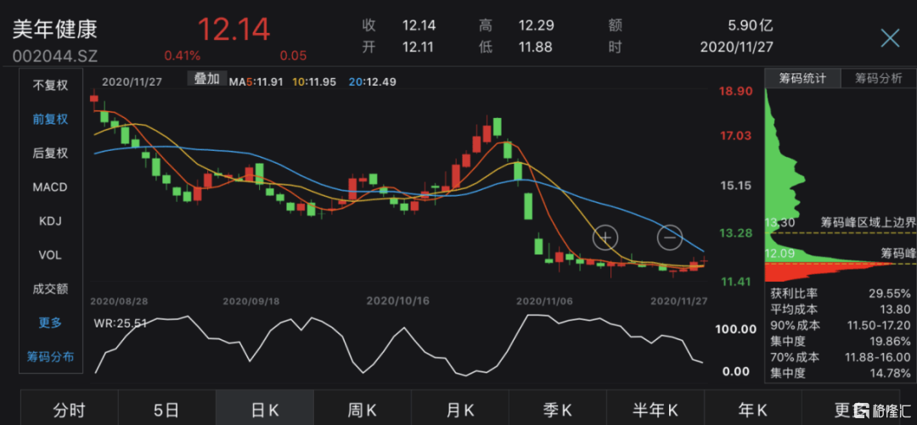Click 集中度 14.78% row

click(x=841, y=372)
